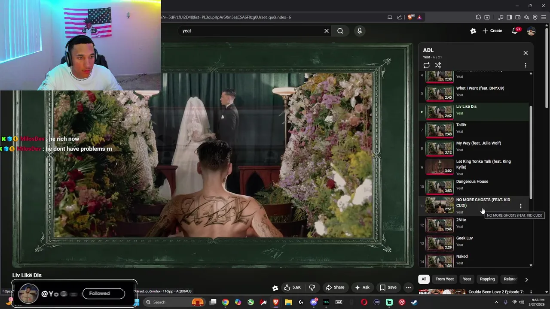Open Brave VPN shield icon

535,17
